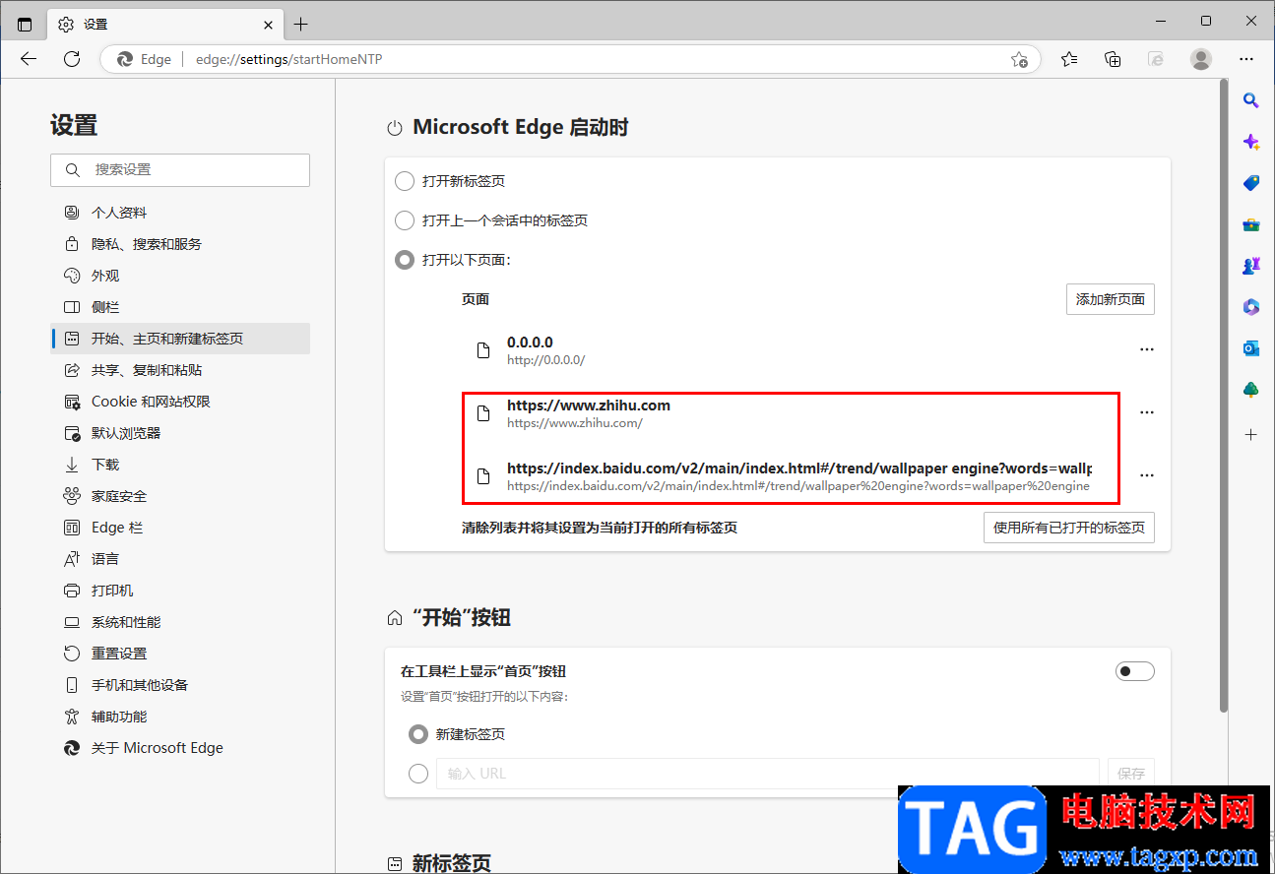Close the 设置 tab
Image resolution: width=1275 pixels, height=874 pixels.
pos(268,24)
